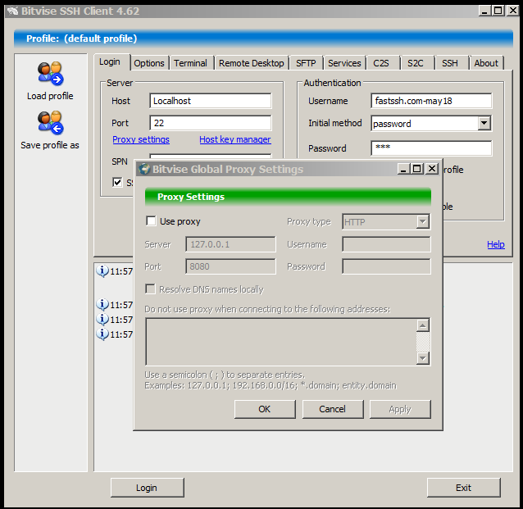Switch to the Options tab
This screenshot has height=509, width=523.
[149, 63]
